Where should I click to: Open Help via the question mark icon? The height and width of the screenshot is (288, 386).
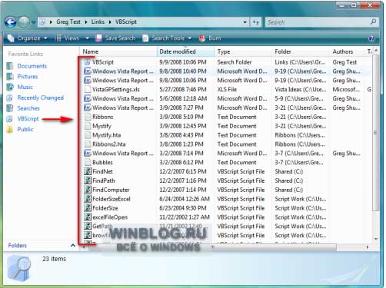pos(371,38)
